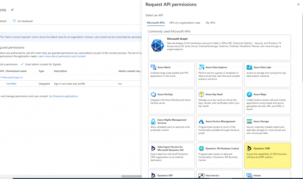The image size is (303, 179).
Task: Click the Azure Data Lake icon
Action: [249, 67]
